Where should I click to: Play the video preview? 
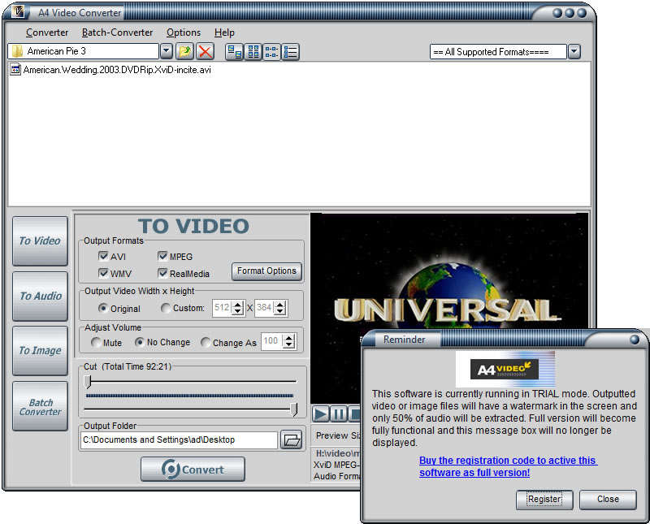click(x=320, y=414)
